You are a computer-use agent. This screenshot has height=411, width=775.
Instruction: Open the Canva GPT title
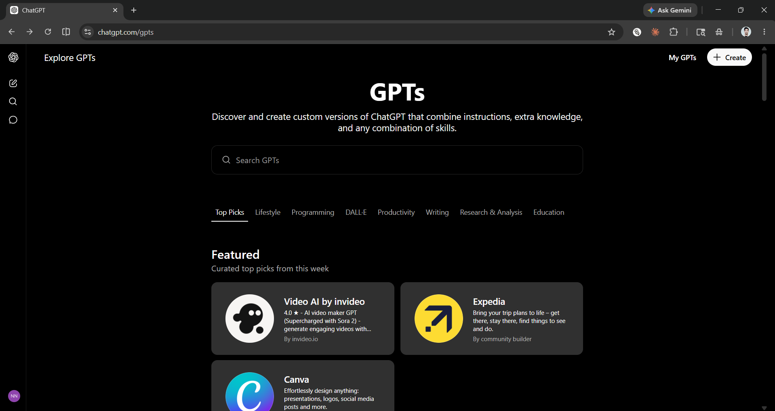(x=297, y=380)
